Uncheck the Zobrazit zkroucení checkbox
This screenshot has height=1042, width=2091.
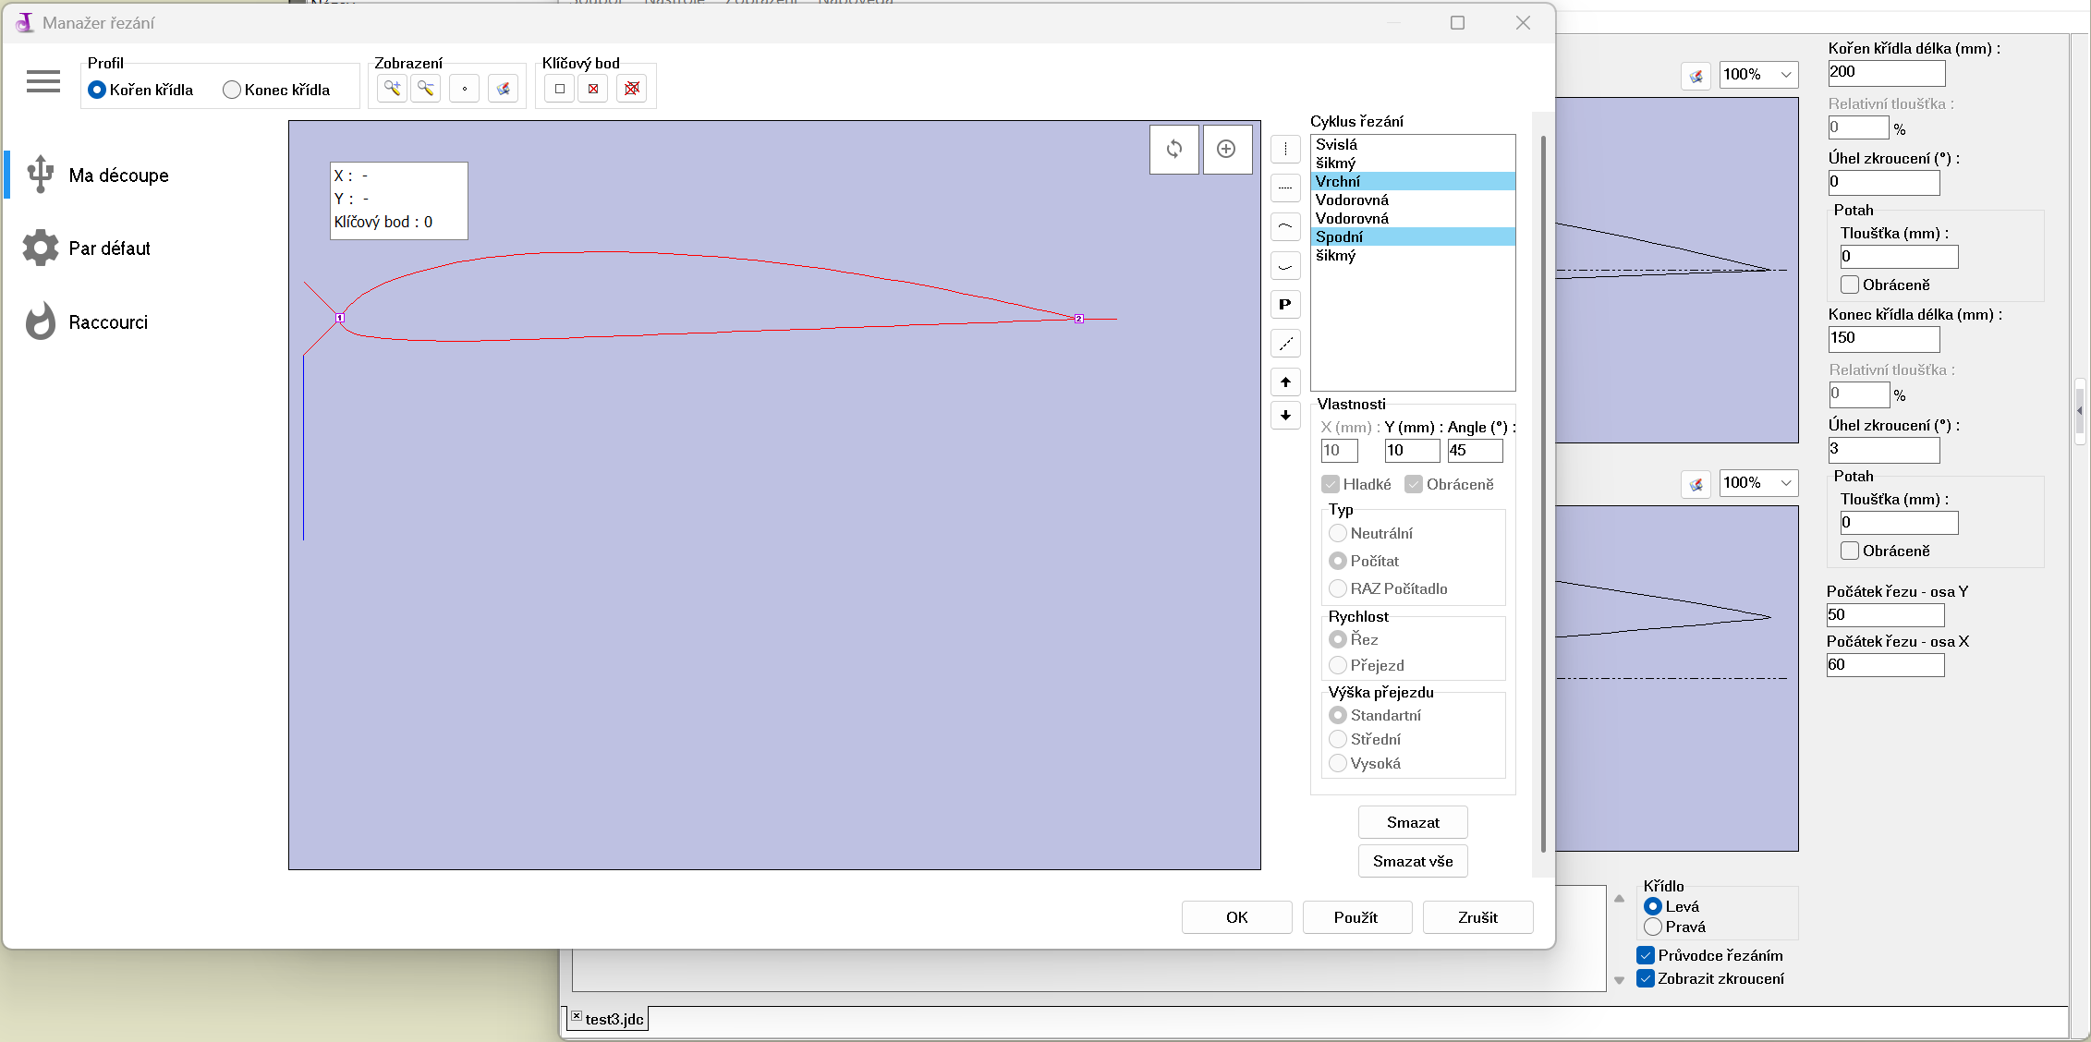[x=1646, y=978]
